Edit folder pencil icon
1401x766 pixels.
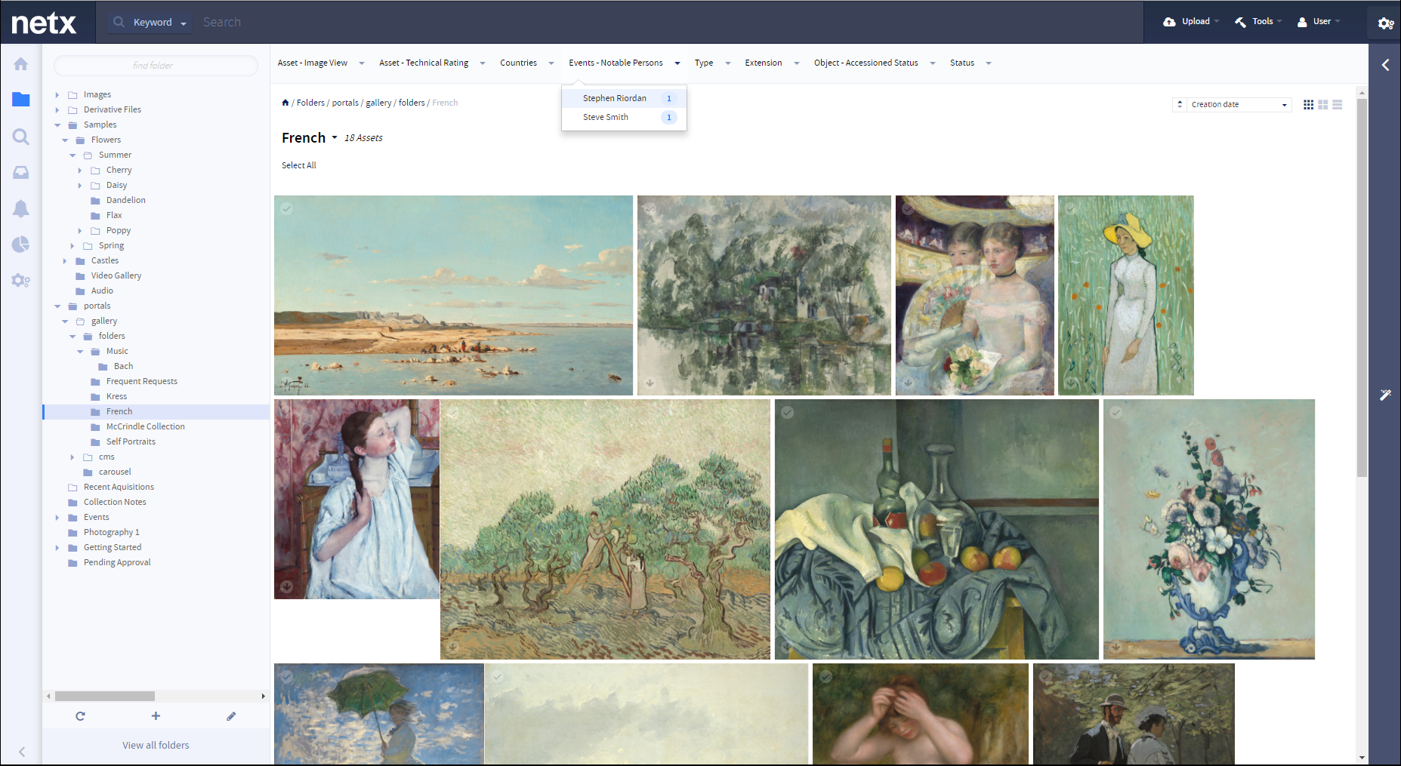tap(231, 716)
